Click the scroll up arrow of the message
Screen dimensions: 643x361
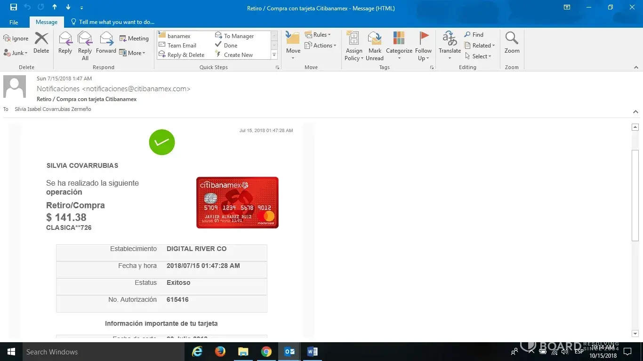coord(635,127)
